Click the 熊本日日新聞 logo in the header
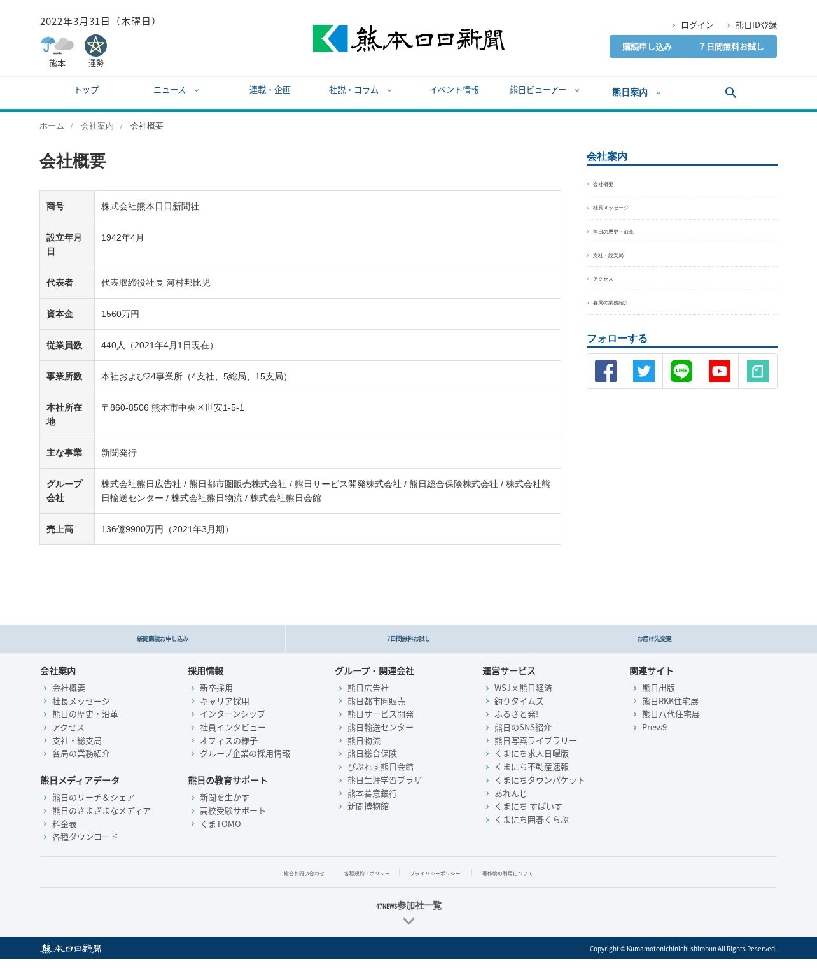The image size is (817, 969). (408, 39)
